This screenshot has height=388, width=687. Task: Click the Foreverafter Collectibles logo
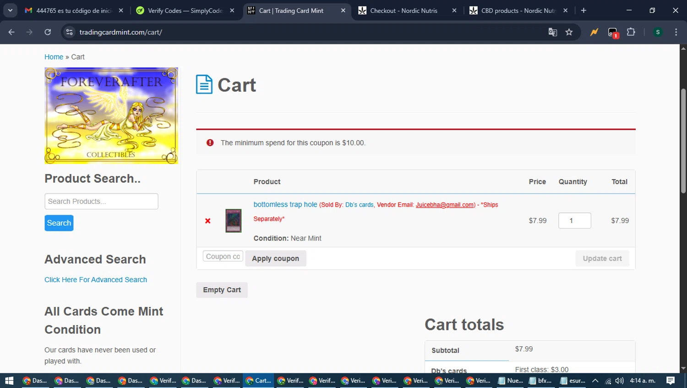coord(111,116)
